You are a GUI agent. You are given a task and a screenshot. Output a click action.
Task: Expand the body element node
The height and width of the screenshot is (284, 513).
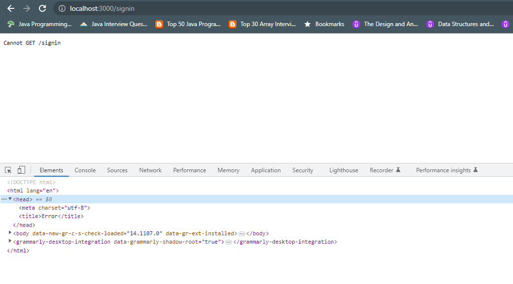coord(10,233)
